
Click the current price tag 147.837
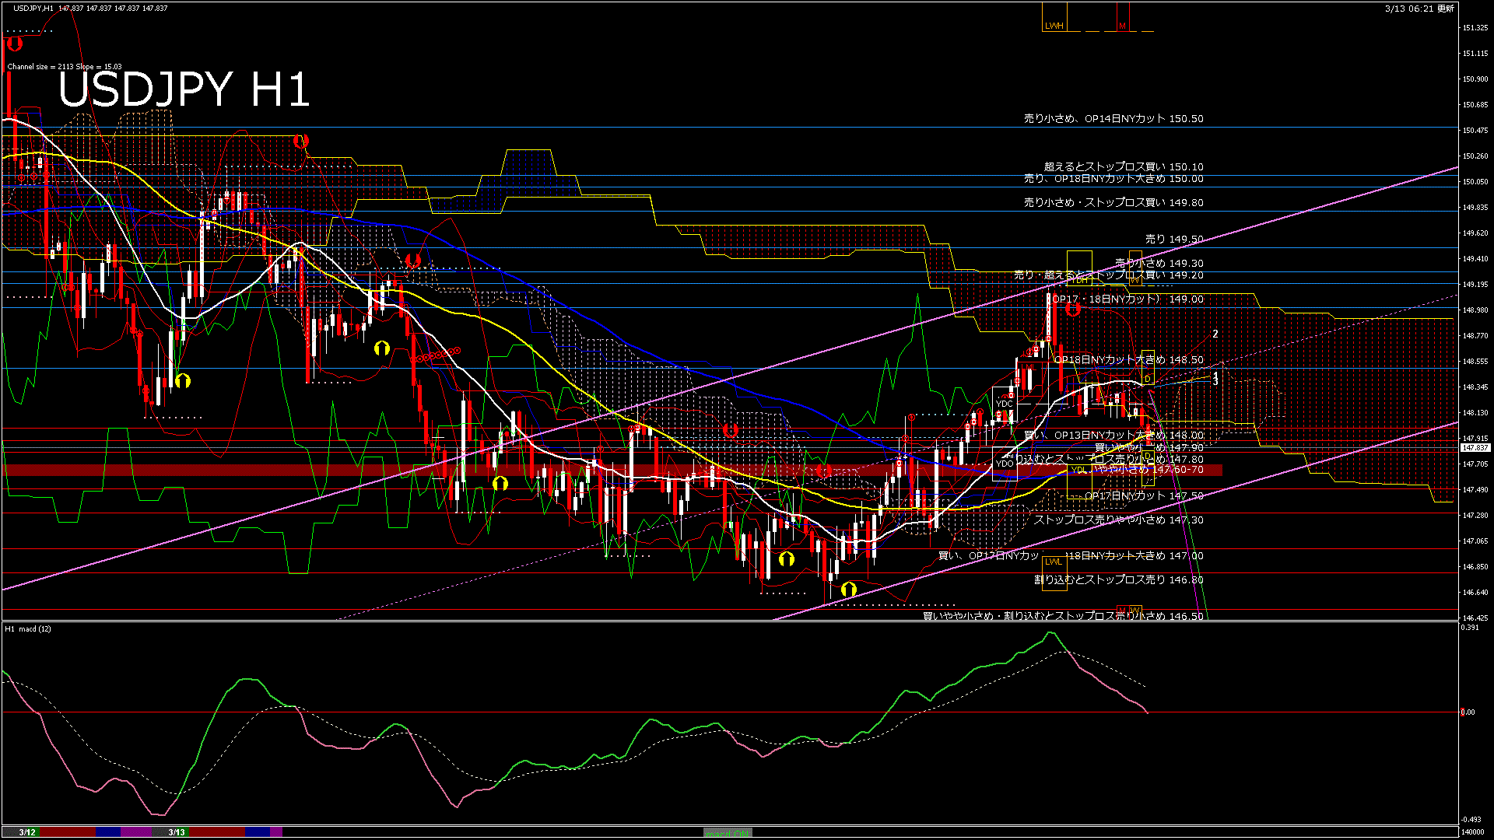(x=1475, y=448)
